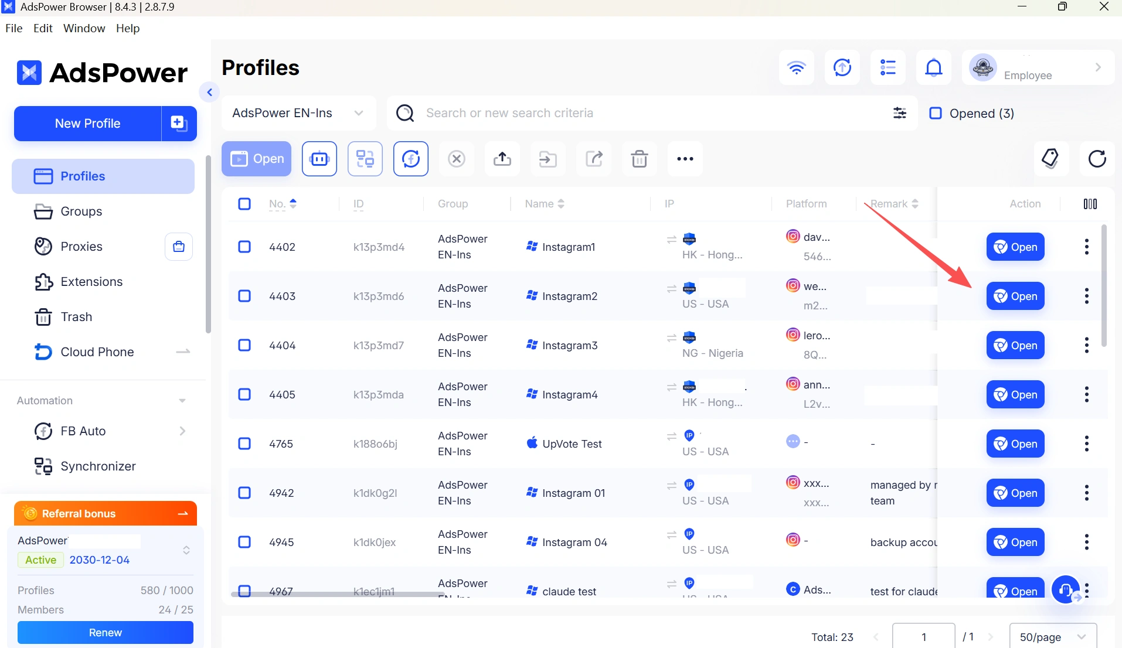Click the page number input field
Screen dimensions: 1122x648
point(924,637)
